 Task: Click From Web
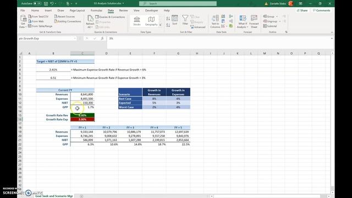pyautogui.click(x=36, y=21)
